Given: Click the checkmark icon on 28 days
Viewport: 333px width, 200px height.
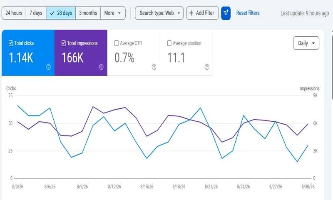Looking at the screenshot, I should [52, 13].
